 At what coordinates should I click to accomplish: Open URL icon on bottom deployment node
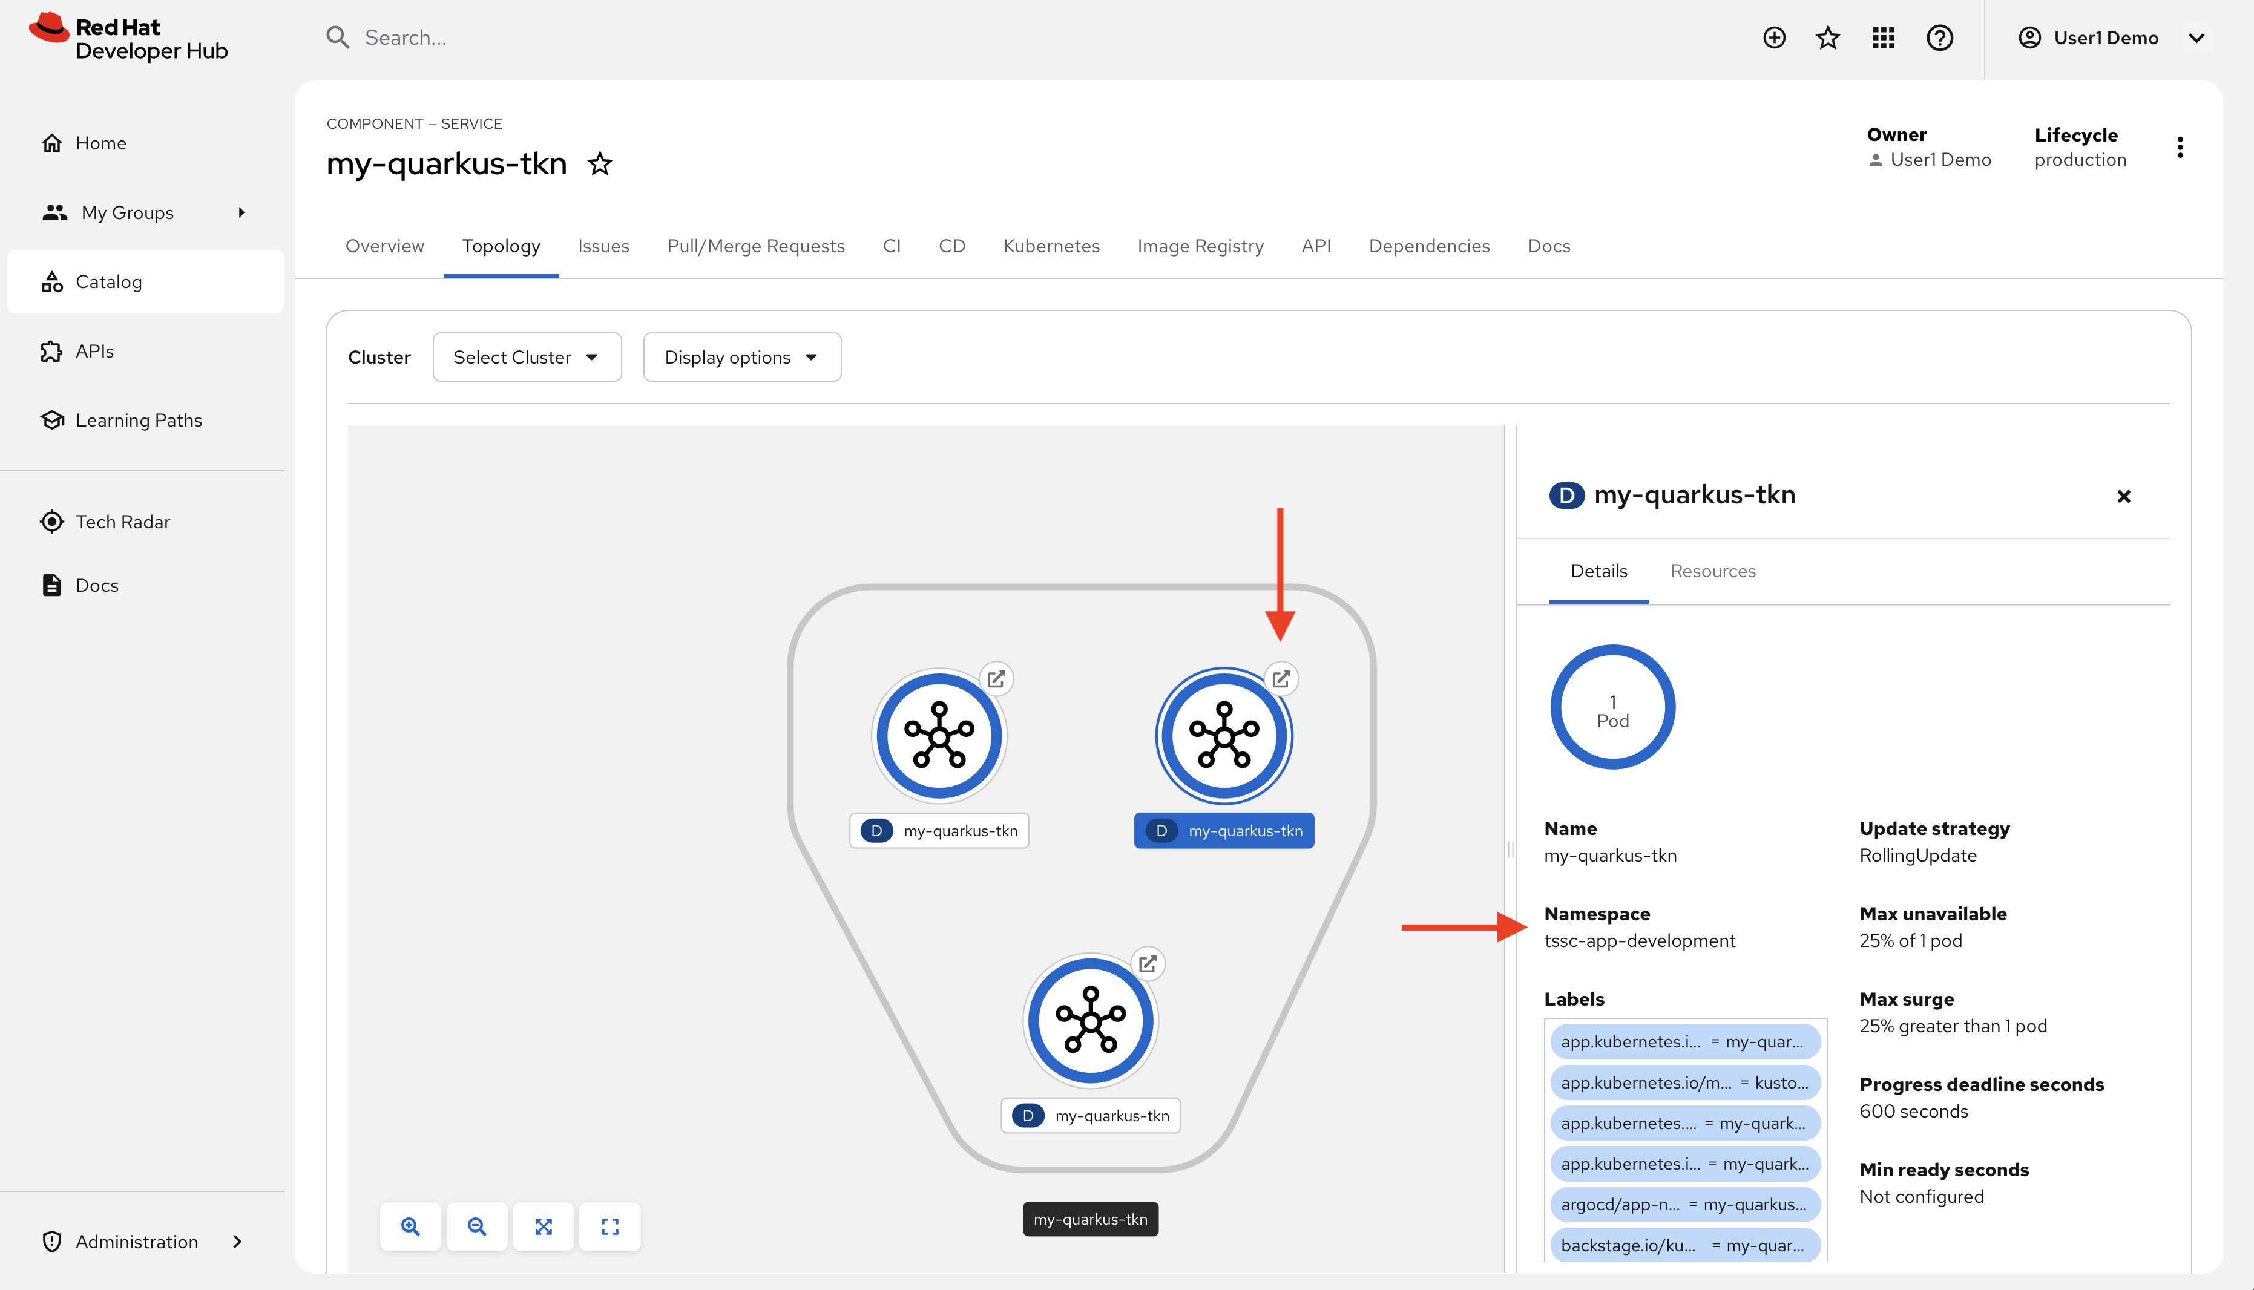[x=1148, y=964]
